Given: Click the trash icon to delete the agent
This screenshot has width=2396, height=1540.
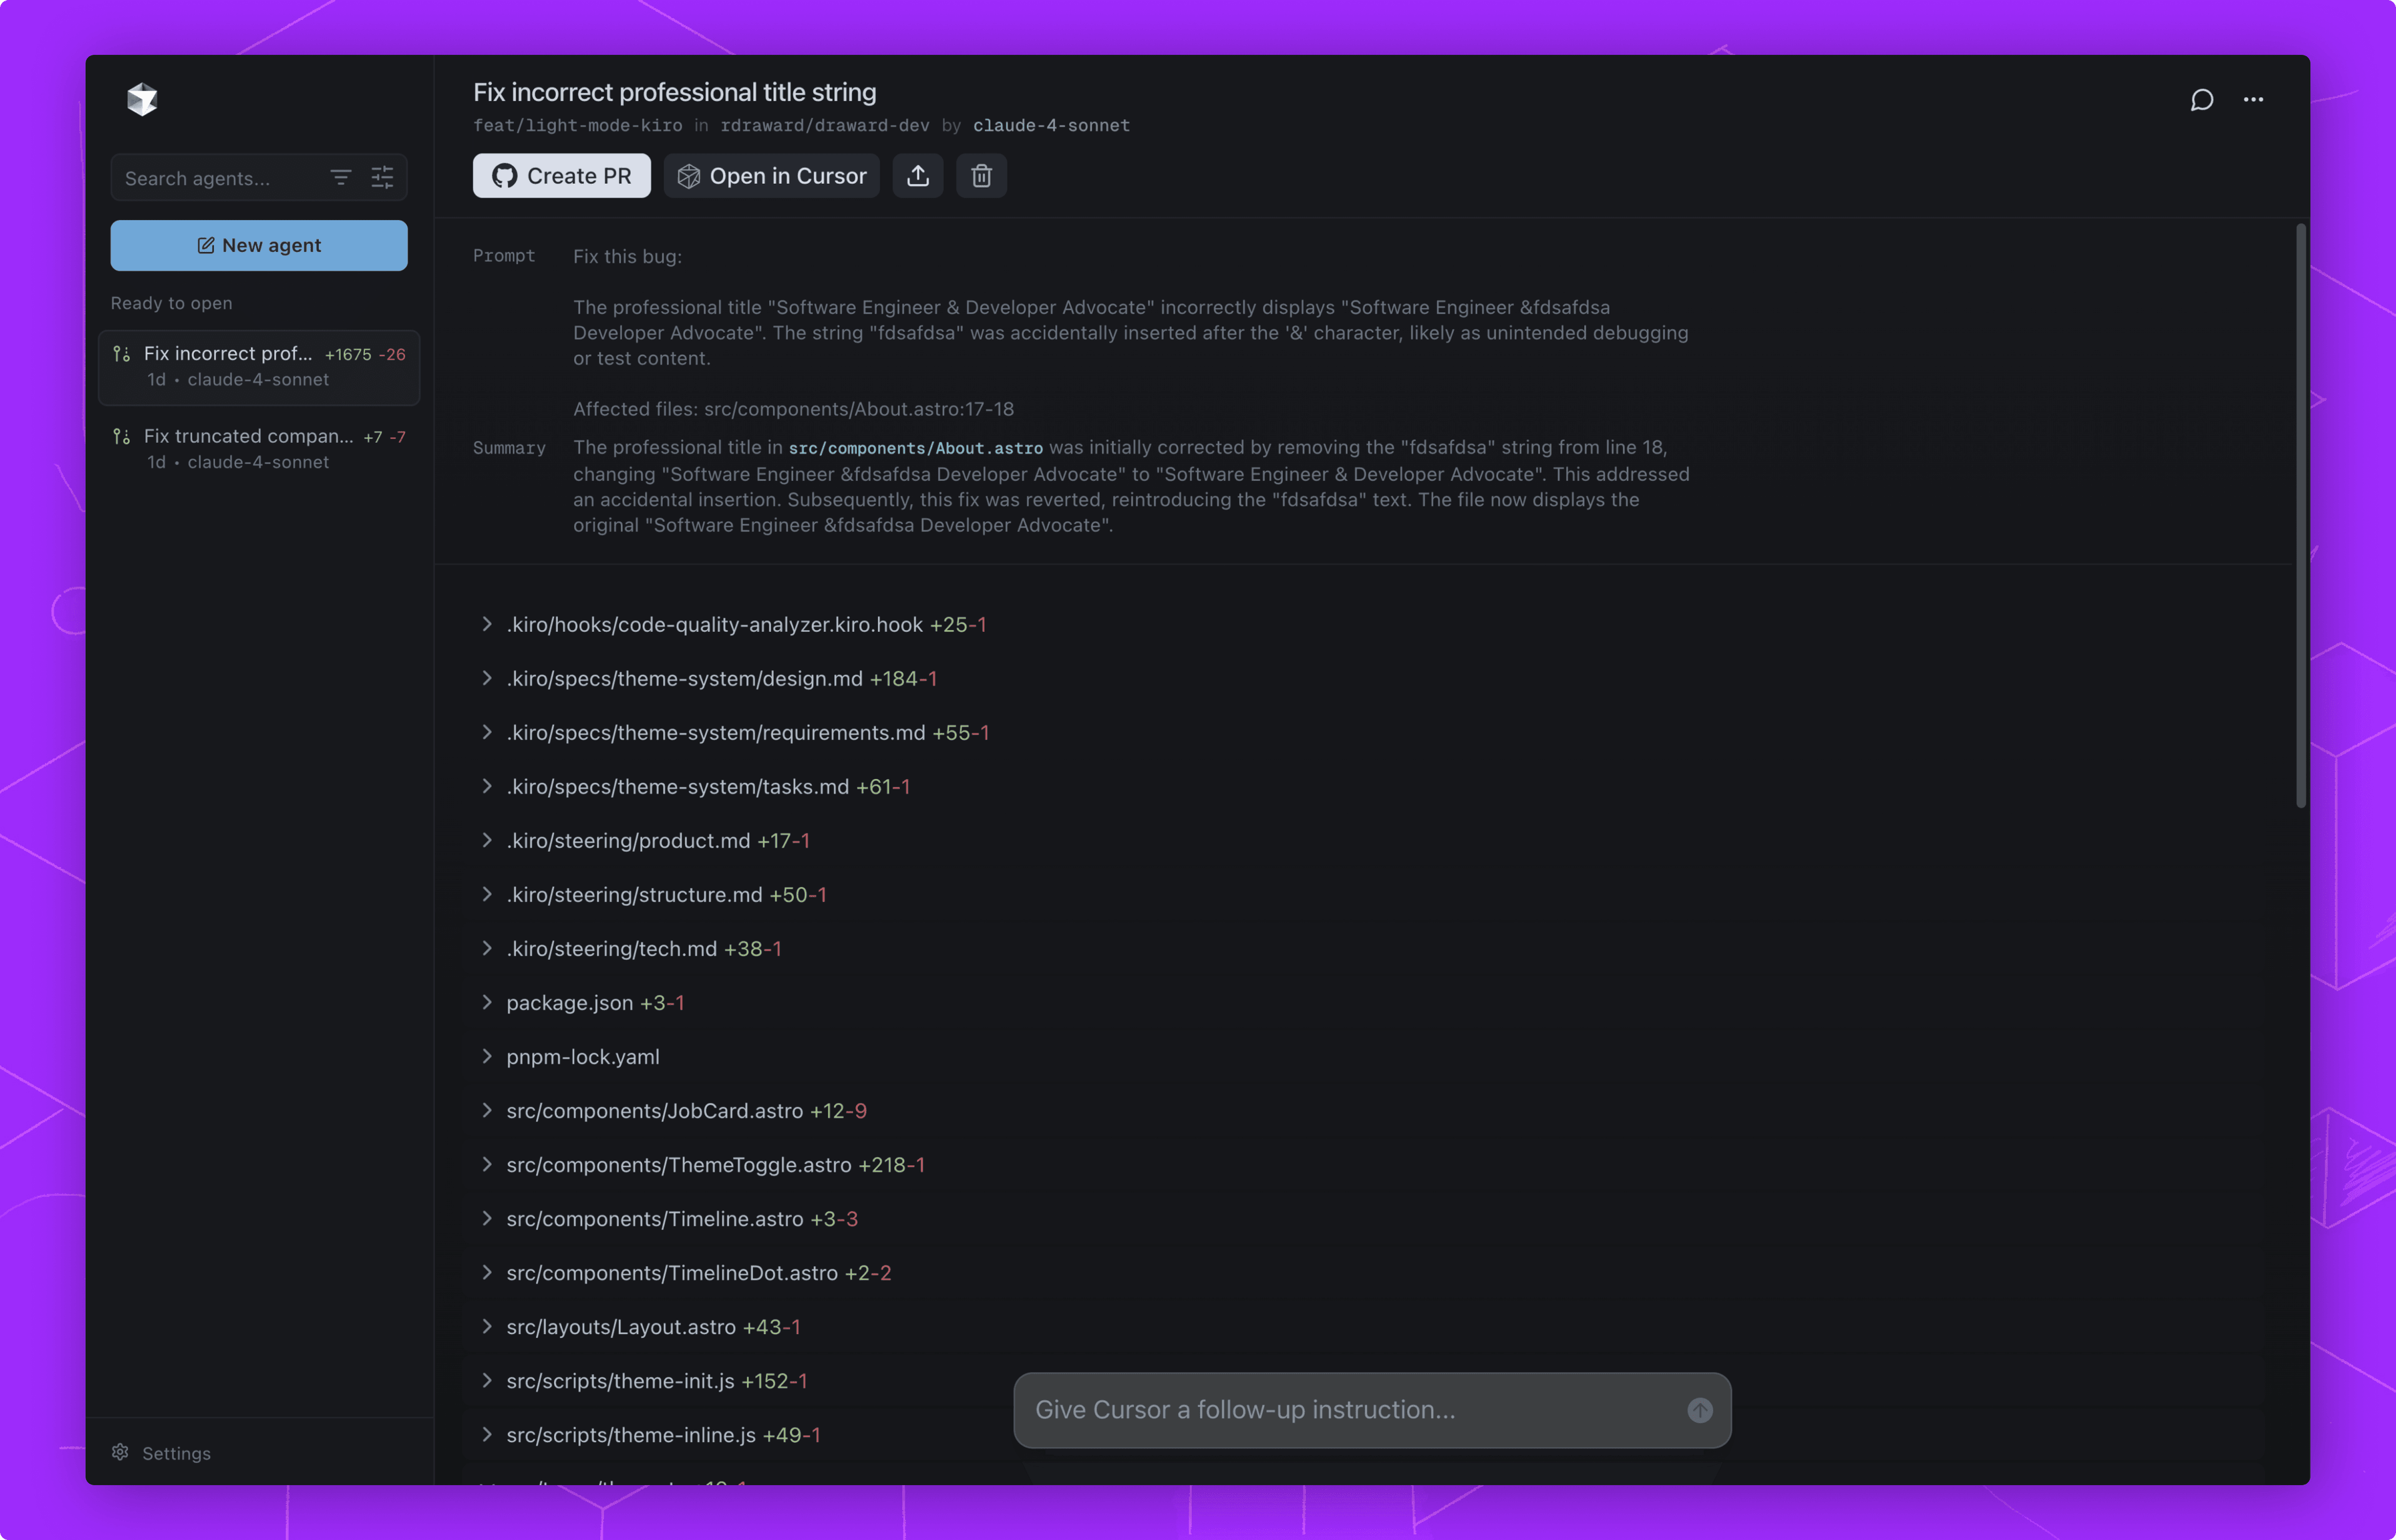Looking at the screenshot, I should point(980,176).
